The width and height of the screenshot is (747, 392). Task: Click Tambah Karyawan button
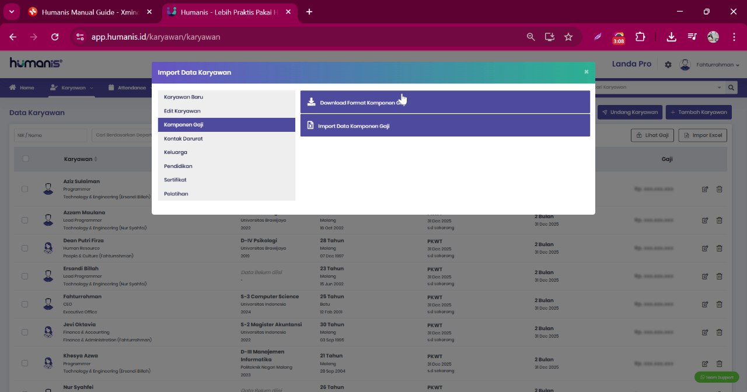(699, 112)
